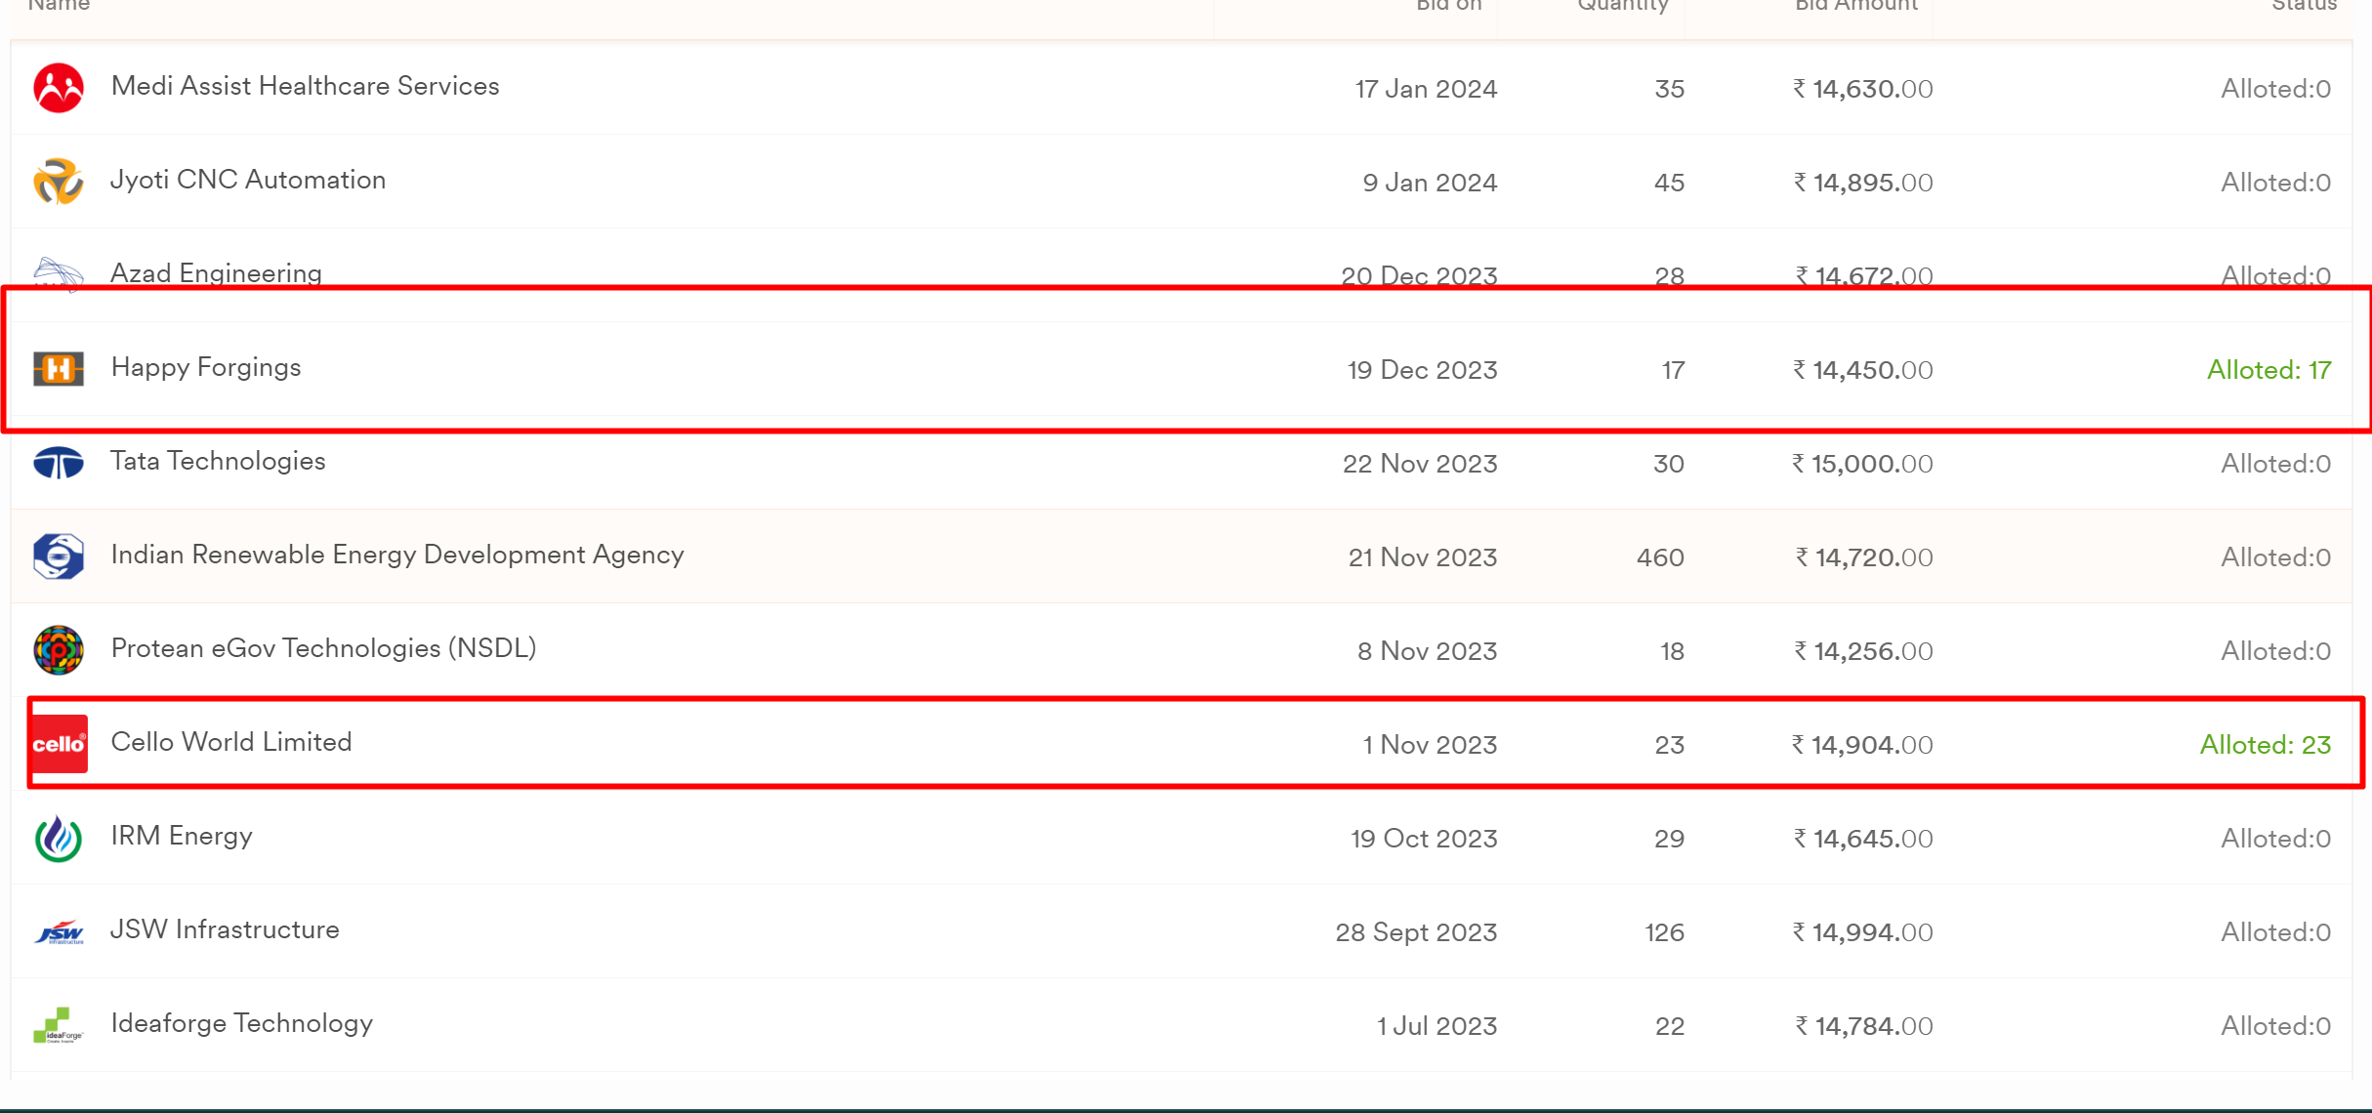Click the Indian Renewable Energy Development Agency logo

pos(59,556)
